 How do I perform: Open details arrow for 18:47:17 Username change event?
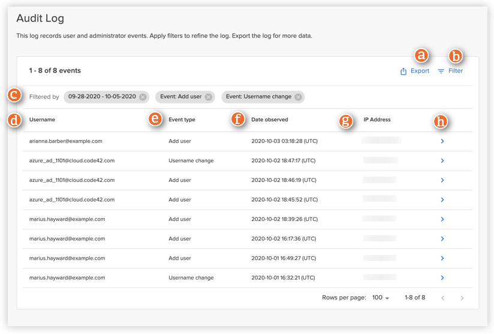[442, 161]
